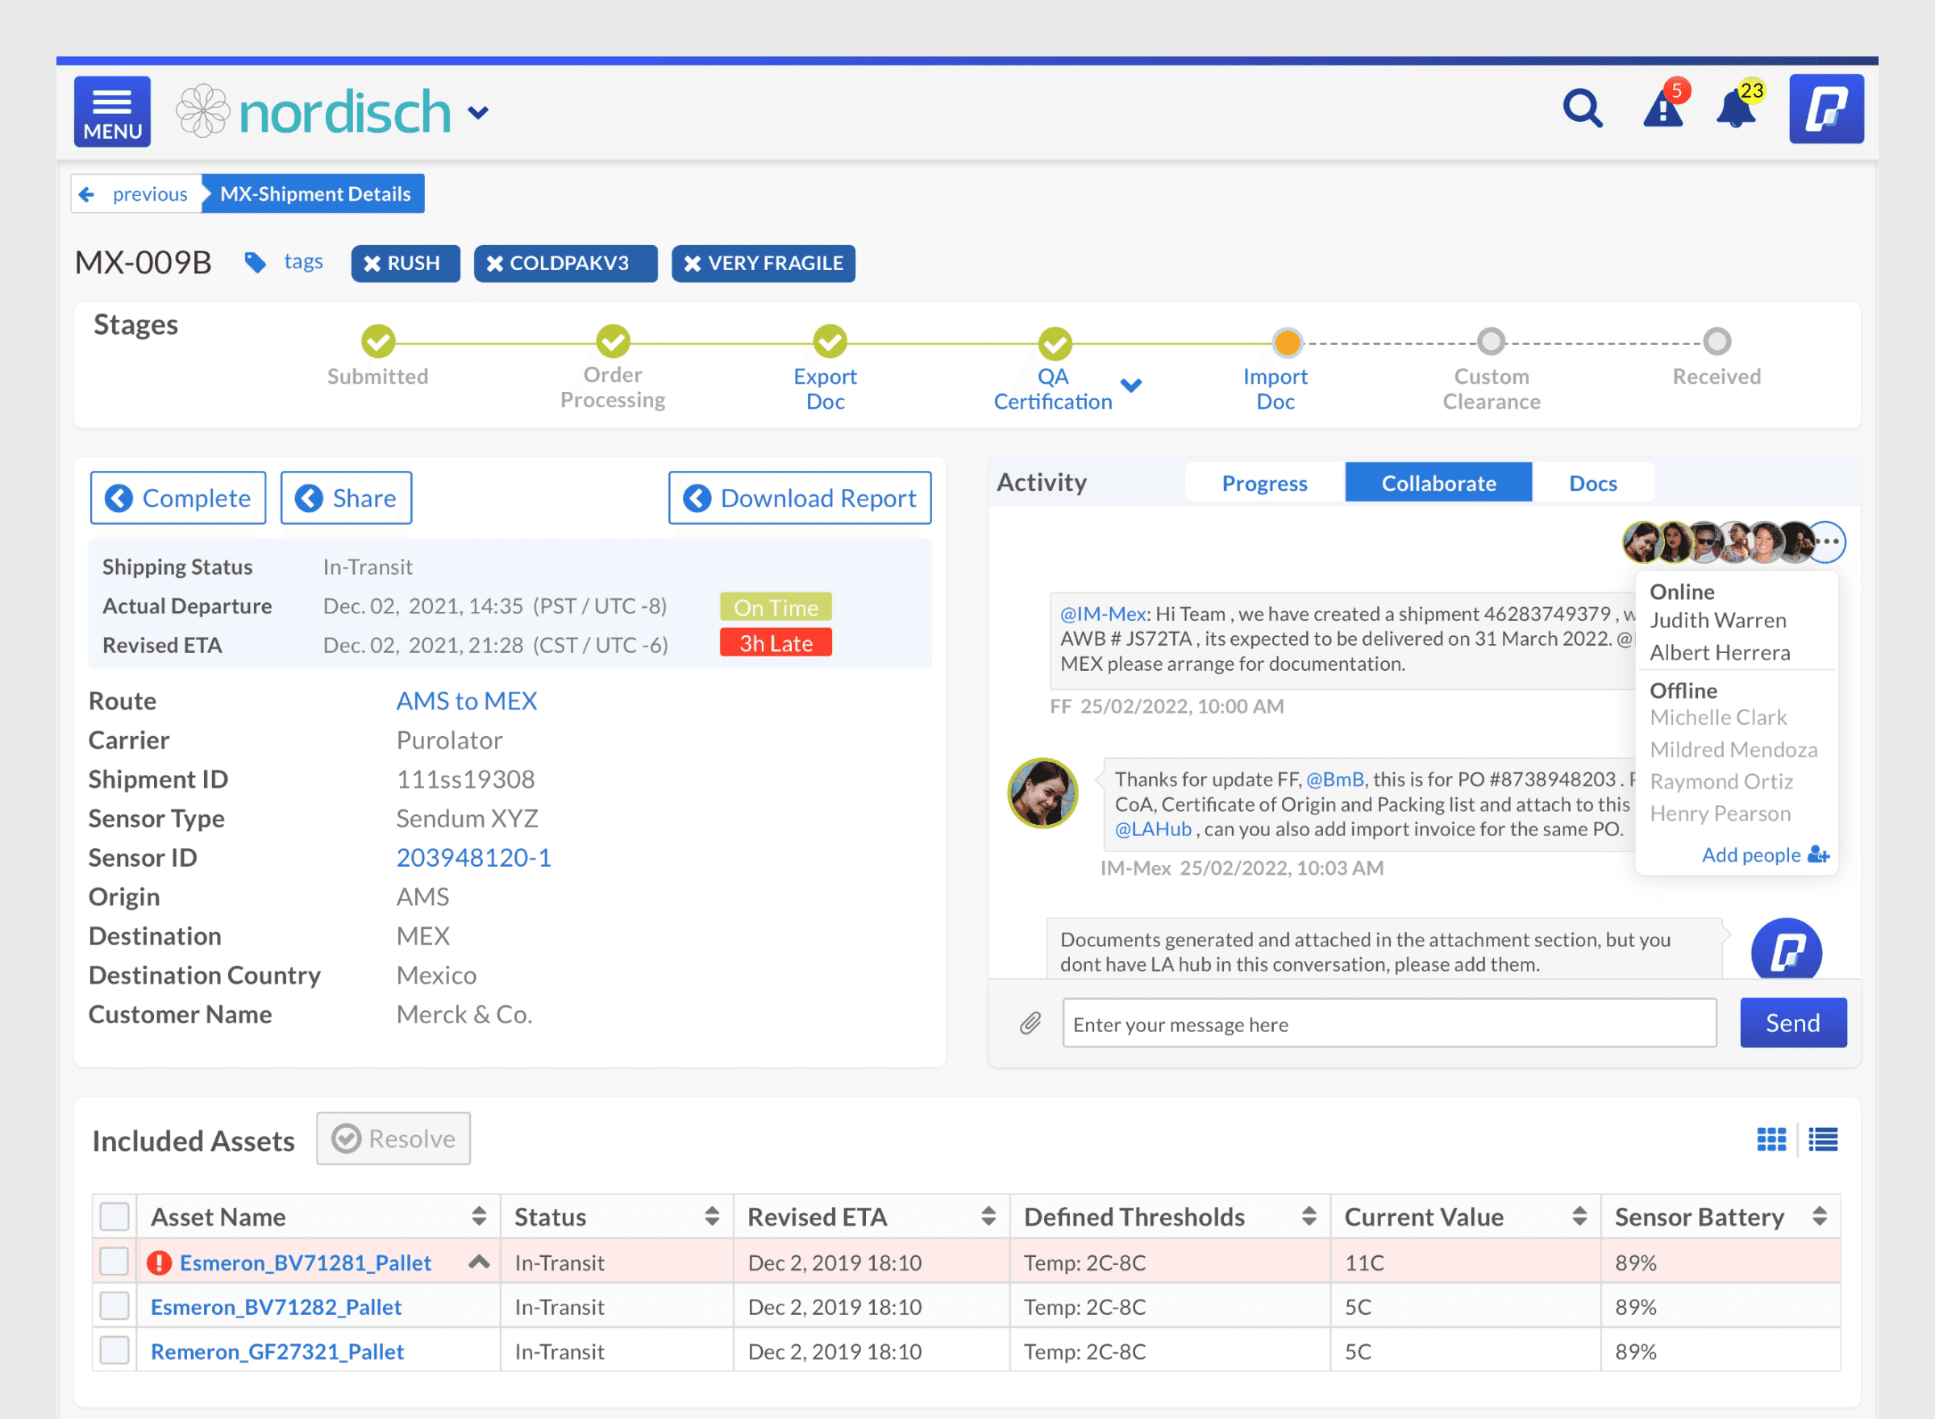View alerts via the warning triangle icon
Screen dimensions: 1935x1419
[x=1662, y=110]
